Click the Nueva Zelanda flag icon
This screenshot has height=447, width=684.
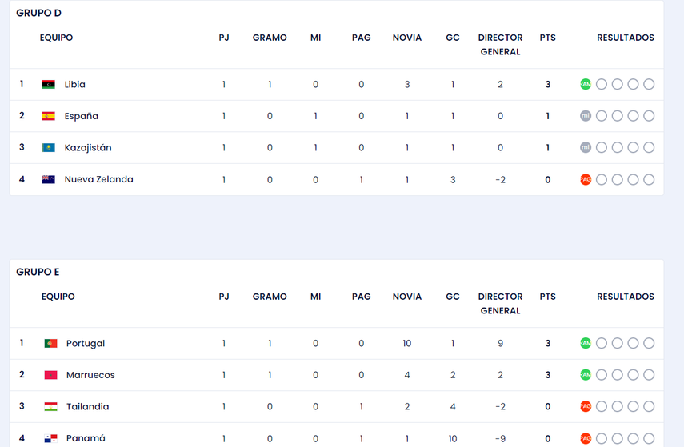48,179
